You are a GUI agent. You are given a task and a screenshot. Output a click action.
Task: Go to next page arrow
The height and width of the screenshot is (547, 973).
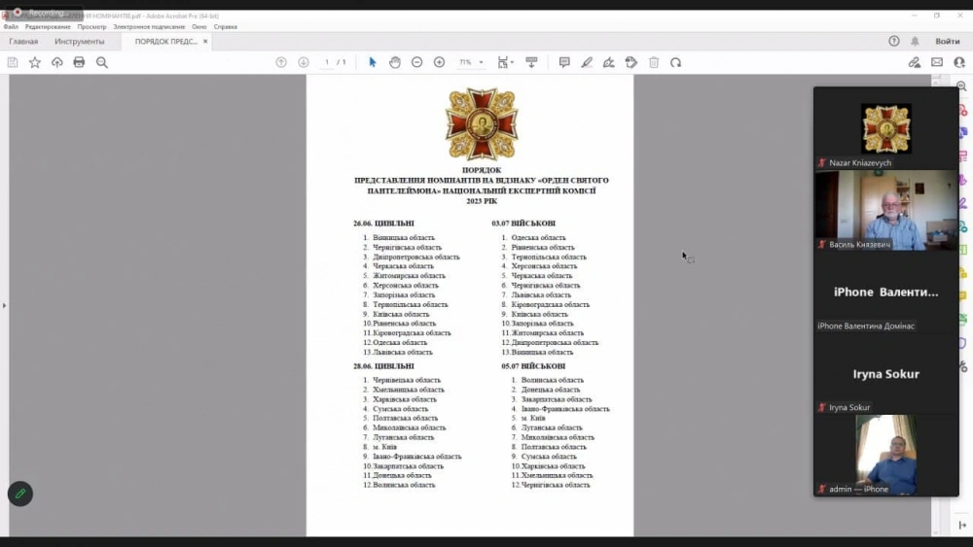point(304,62)
